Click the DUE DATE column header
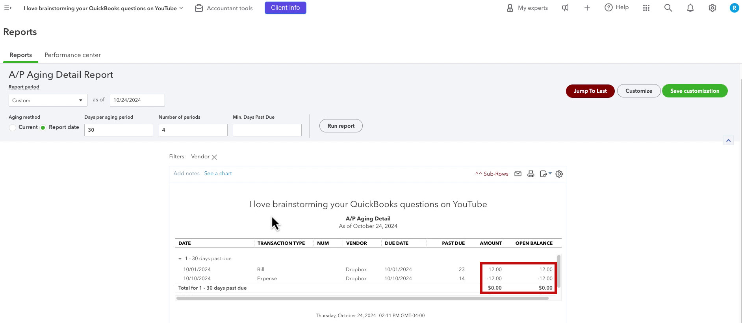 (397, 243)
